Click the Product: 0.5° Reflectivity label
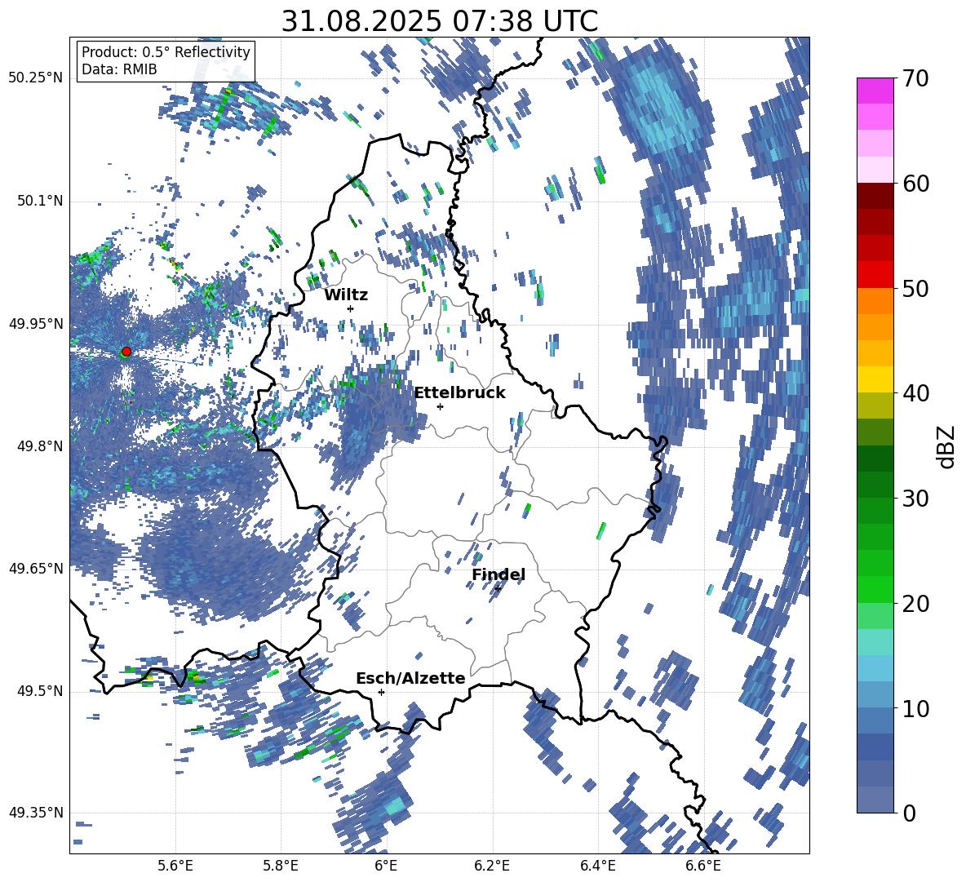This screenshot has height=882, width=966. coord(166,52)
